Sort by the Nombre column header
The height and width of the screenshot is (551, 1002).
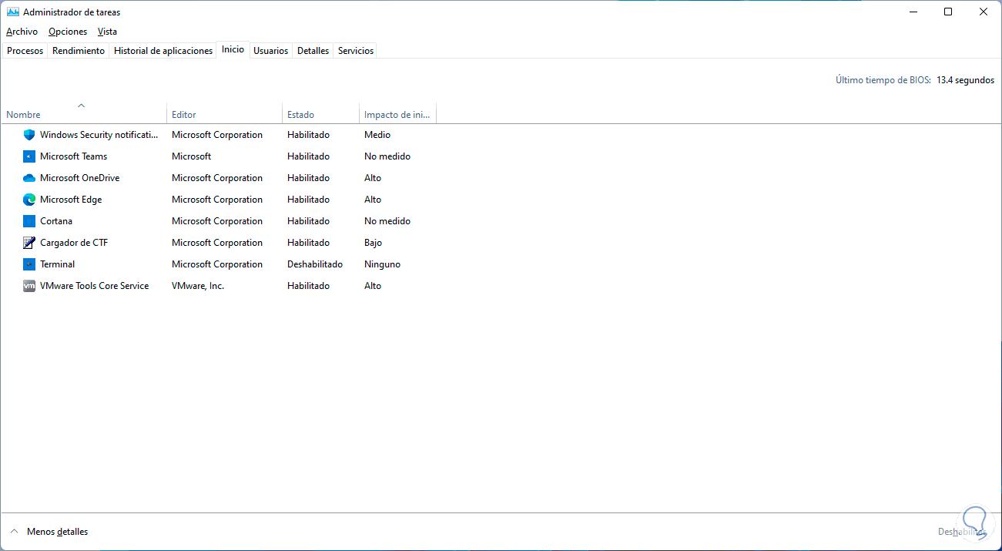click(x=84, y=113)
